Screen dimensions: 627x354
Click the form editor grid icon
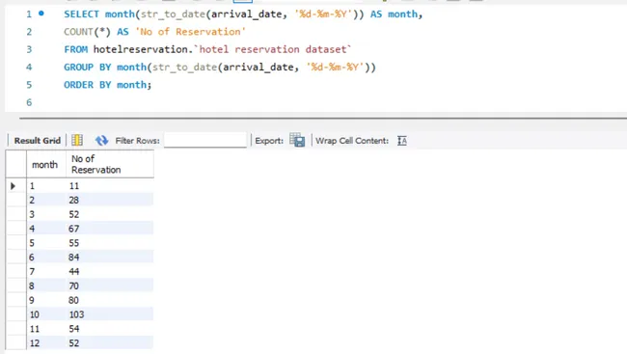point(77,140)
